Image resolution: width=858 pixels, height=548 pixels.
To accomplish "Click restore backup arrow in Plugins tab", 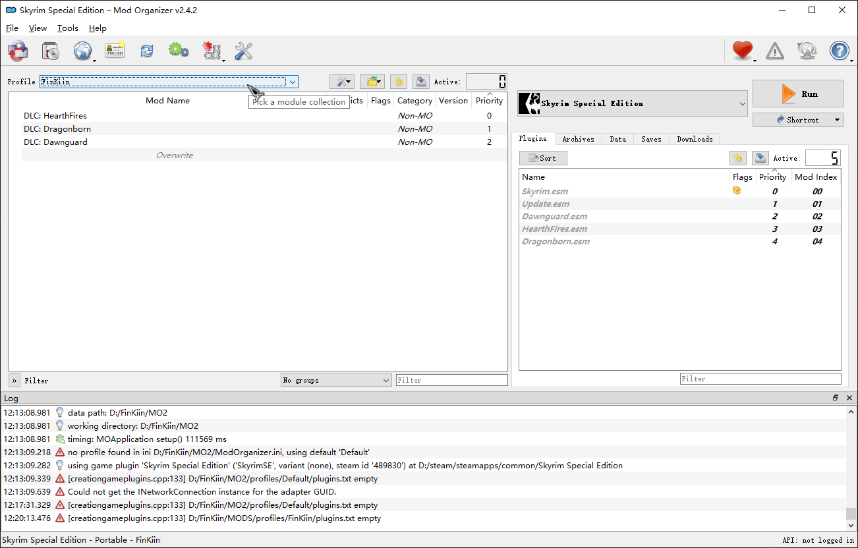I will click(x=738, y=158).
